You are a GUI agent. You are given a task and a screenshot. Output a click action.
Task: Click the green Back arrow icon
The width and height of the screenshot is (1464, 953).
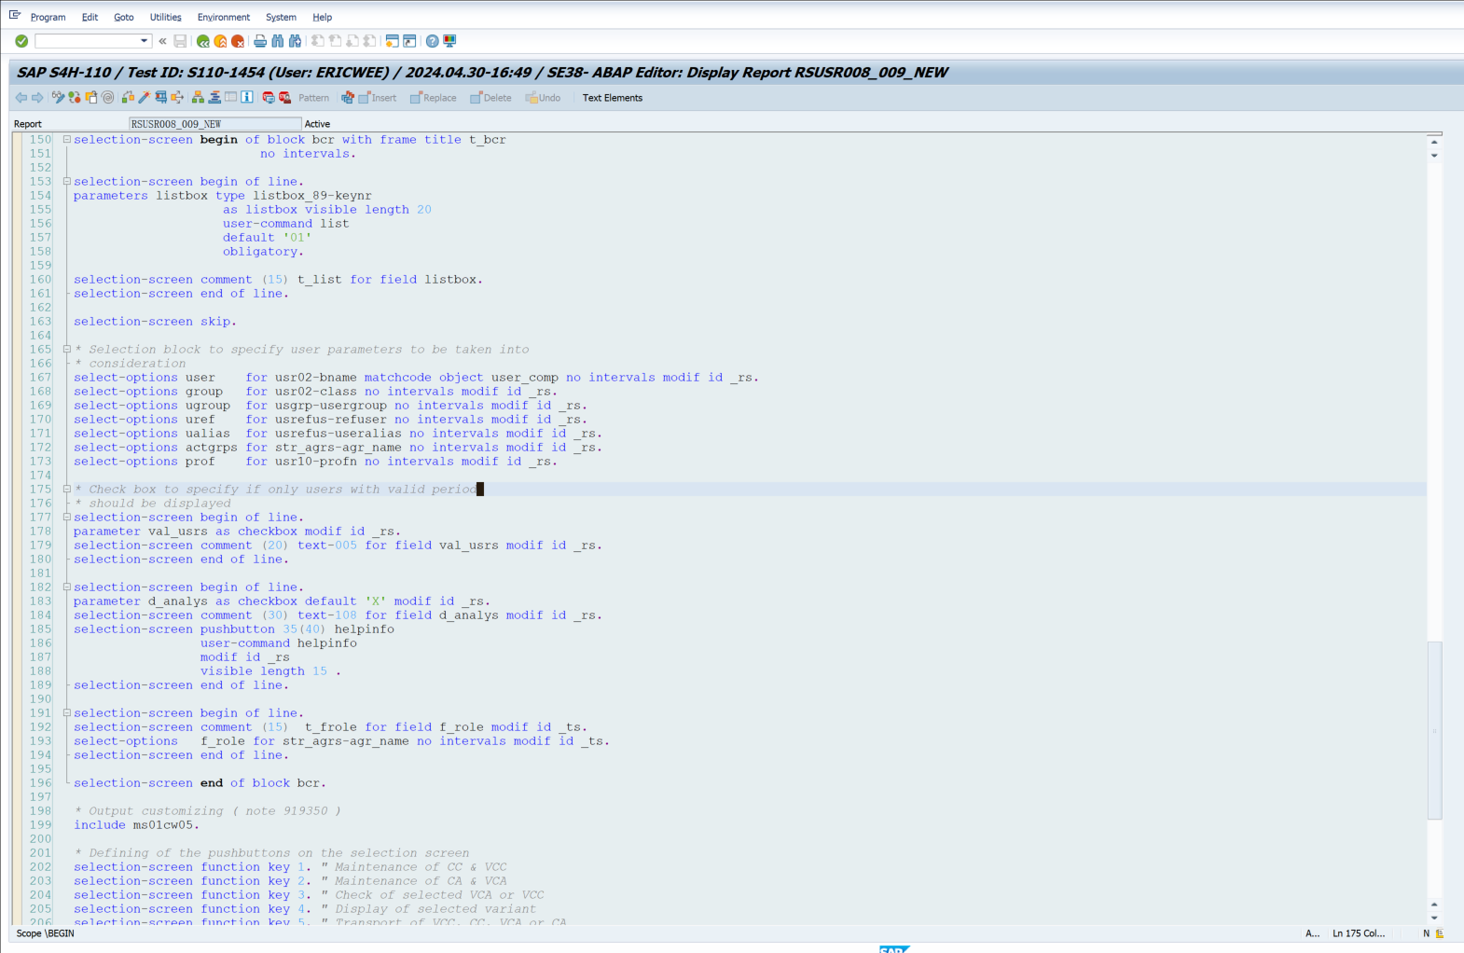click(202, 41)
